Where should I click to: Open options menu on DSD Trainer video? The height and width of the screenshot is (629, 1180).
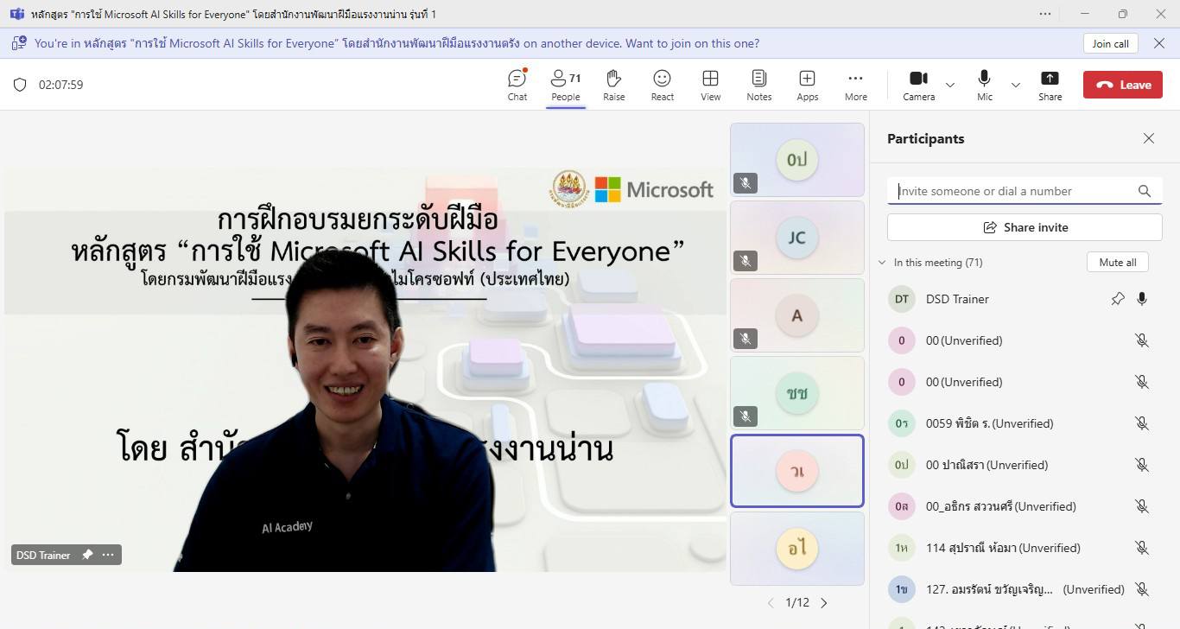click(108, 555)
